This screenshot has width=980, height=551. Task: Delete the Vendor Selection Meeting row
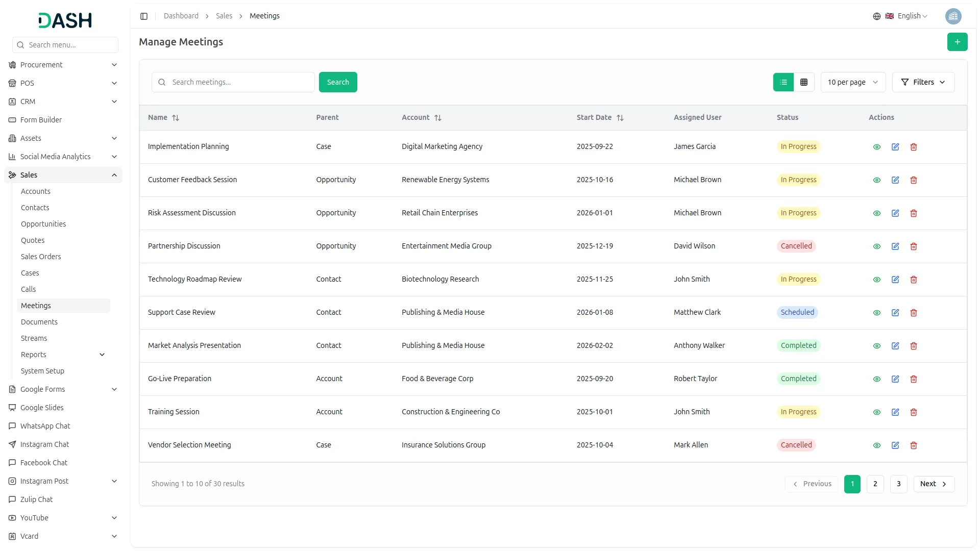tap(914, 445)
